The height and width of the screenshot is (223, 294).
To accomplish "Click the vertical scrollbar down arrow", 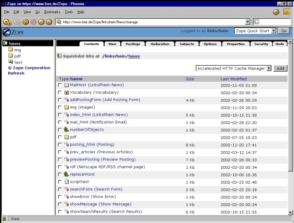I will click(x=290, y=212).
